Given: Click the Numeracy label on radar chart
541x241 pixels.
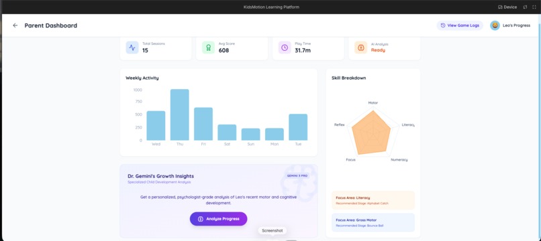Looking at the screenshot, I should point(399,160).
